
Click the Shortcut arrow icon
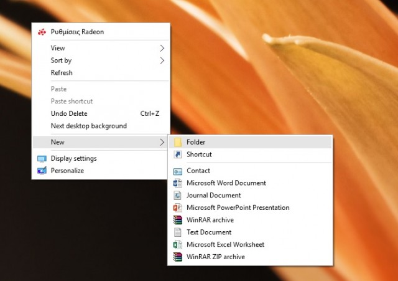click(177, 155)
